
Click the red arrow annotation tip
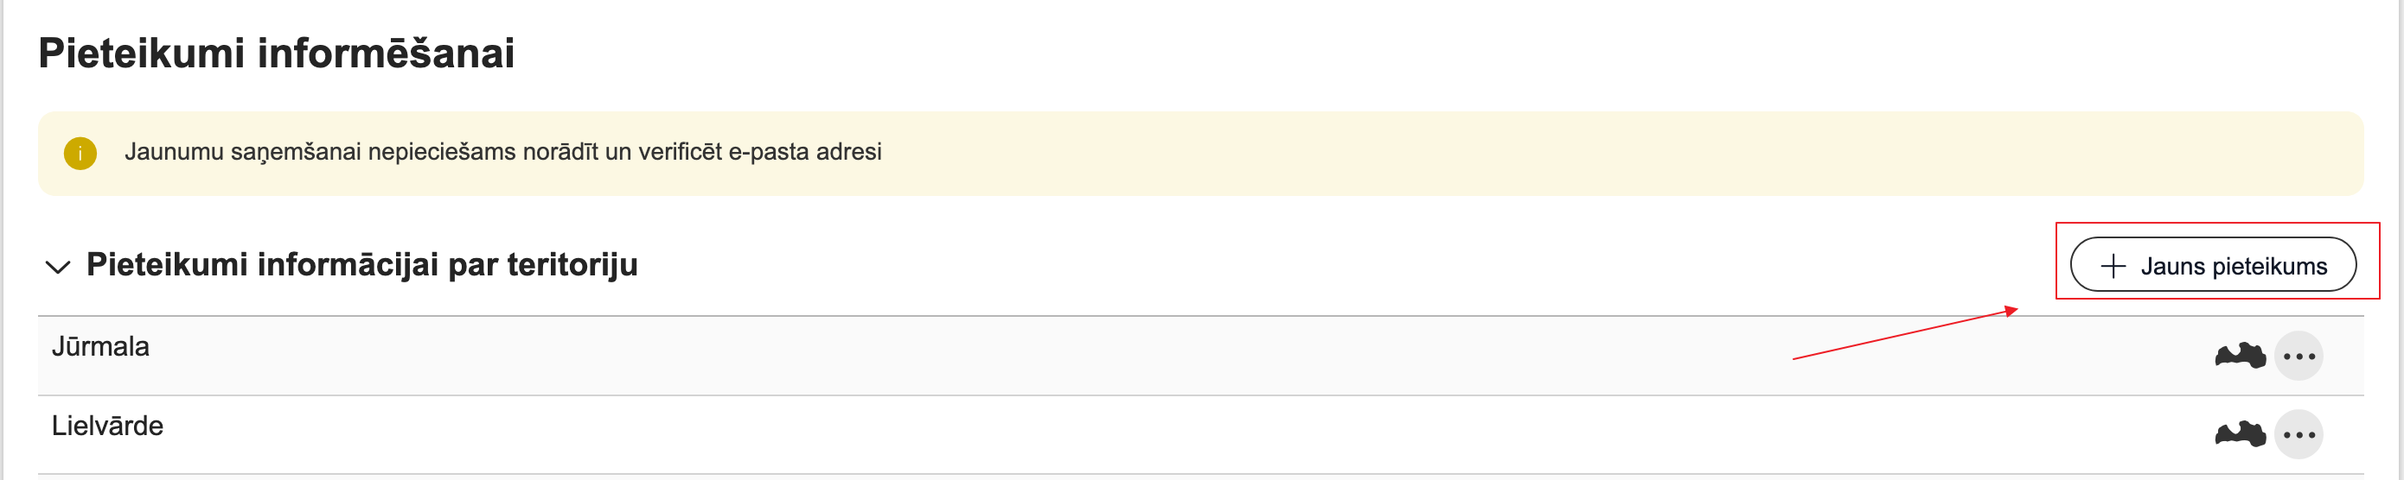[x=2016, y=309]
